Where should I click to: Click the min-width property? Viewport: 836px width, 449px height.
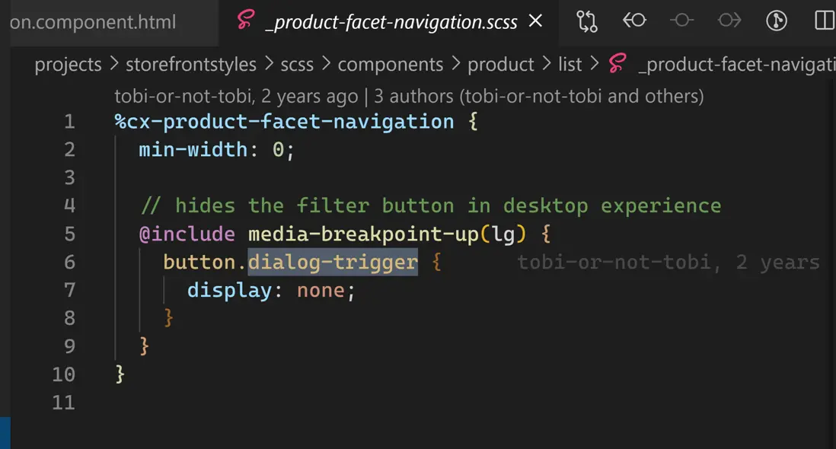pyautogui.click(x=193, y=150)
